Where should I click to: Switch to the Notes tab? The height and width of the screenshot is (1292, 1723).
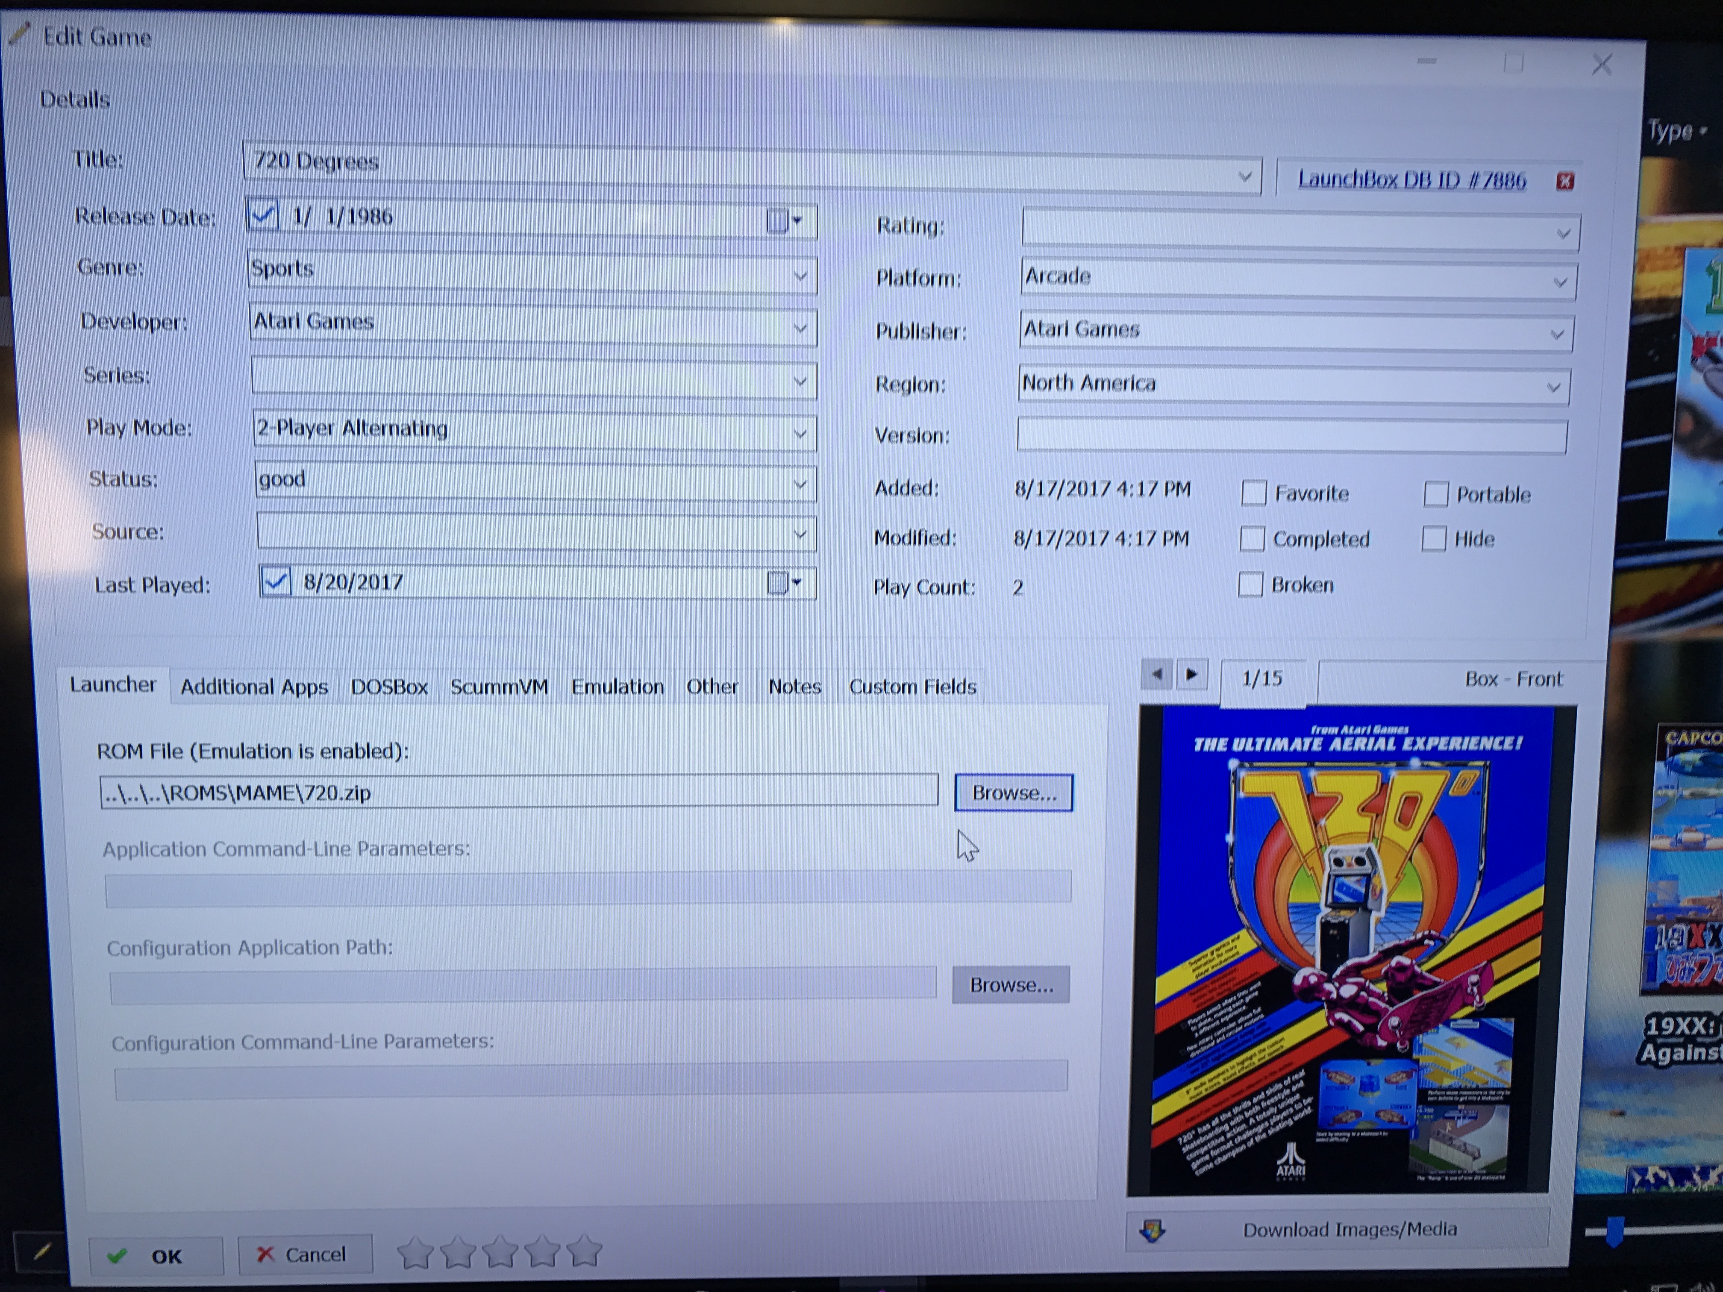click(x=794, y=687)
